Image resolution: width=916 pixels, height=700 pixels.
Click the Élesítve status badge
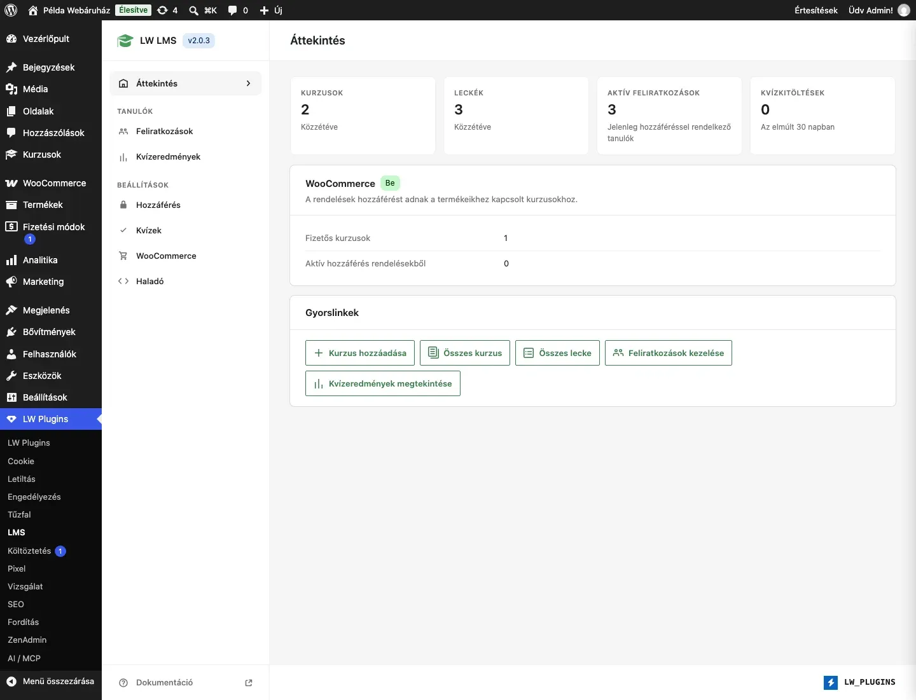[x=134, y=10]
